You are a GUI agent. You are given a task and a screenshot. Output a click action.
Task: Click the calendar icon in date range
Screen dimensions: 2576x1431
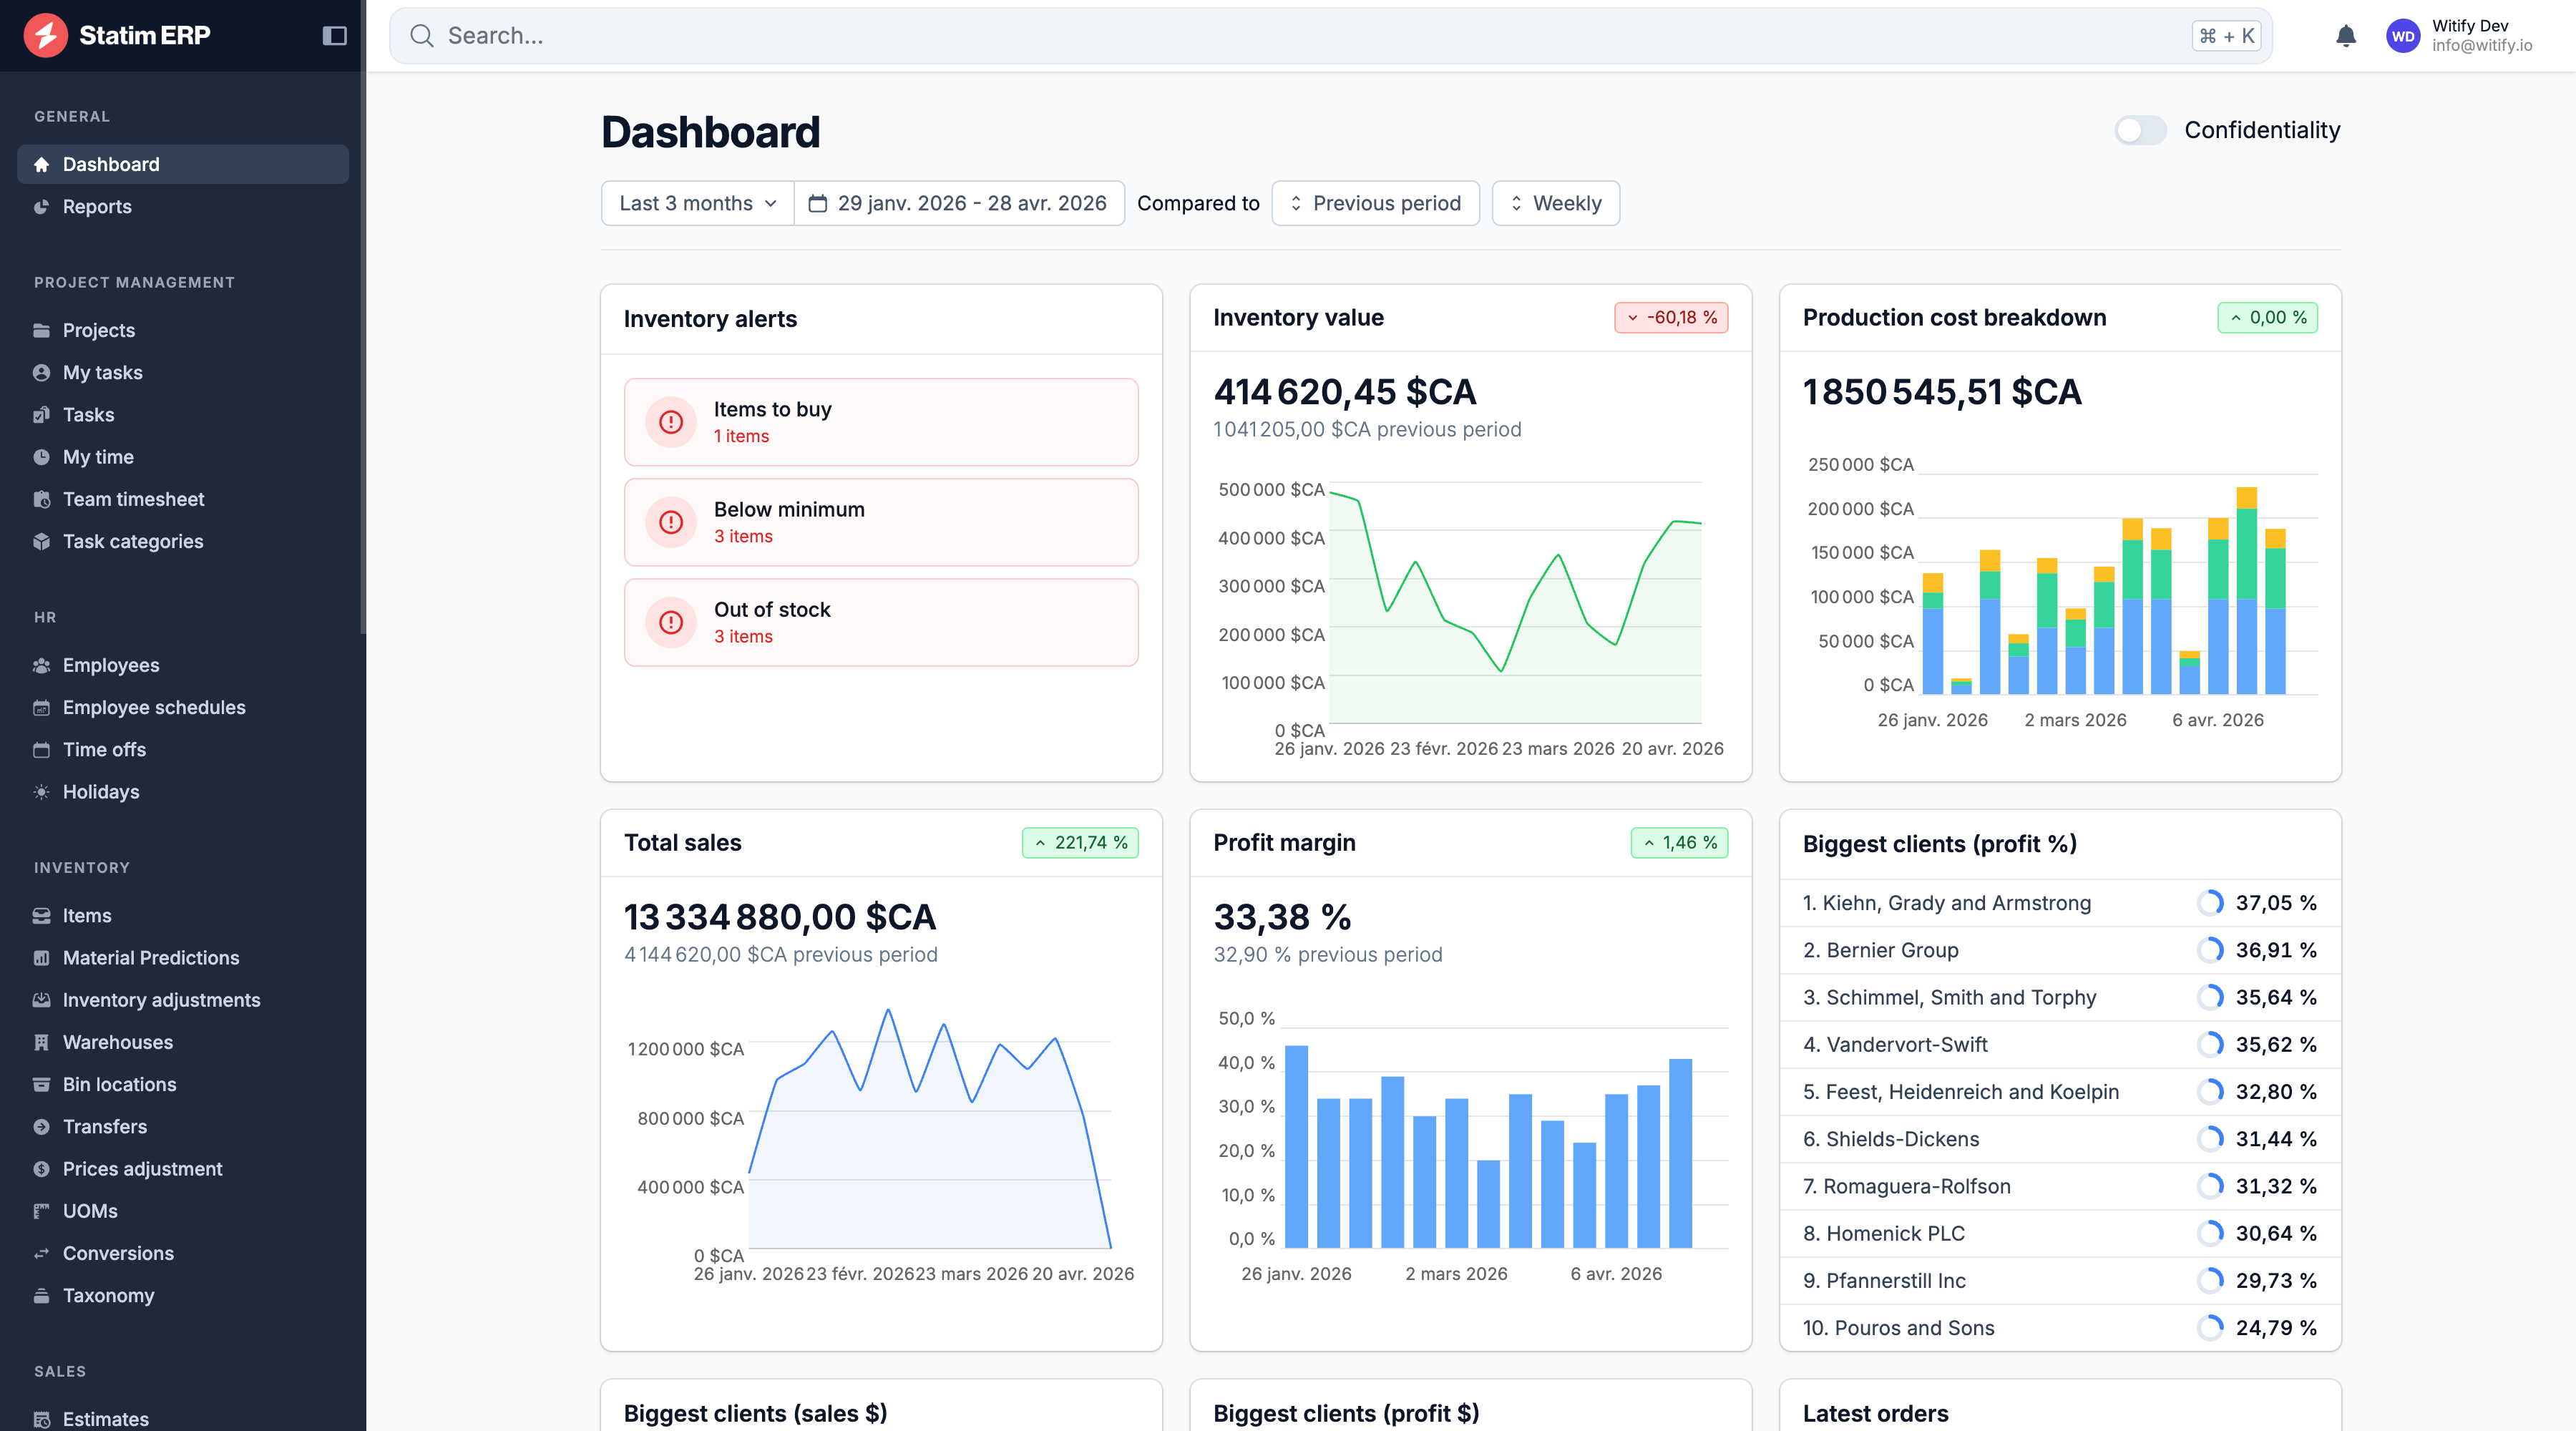(818, 203)
